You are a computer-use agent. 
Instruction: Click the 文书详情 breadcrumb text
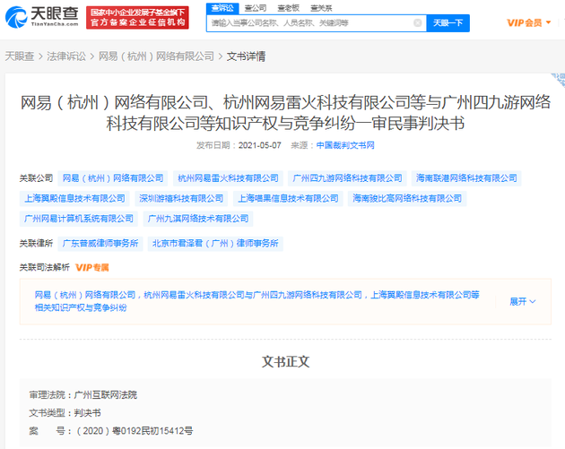[246, 56]
